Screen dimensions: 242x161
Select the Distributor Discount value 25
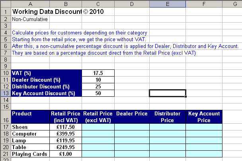coord(98,86)
